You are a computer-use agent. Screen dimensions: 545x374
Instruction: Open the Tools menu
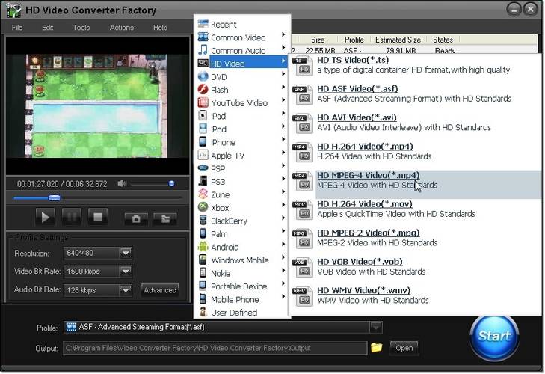[x=81, y=28]
